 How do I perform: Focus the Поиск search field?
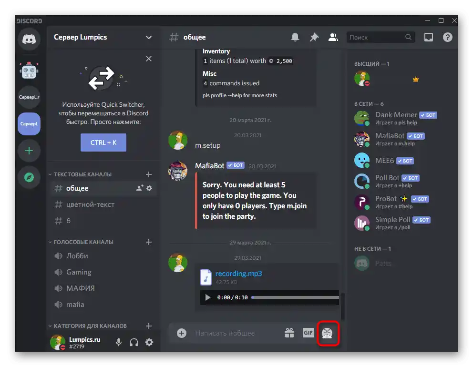(380, 37)
